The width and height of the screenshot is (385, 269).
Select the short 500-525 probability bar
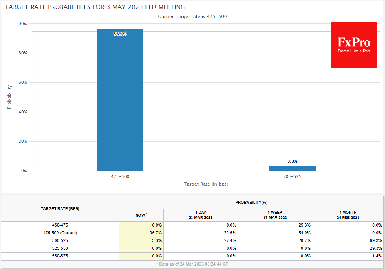292,168
